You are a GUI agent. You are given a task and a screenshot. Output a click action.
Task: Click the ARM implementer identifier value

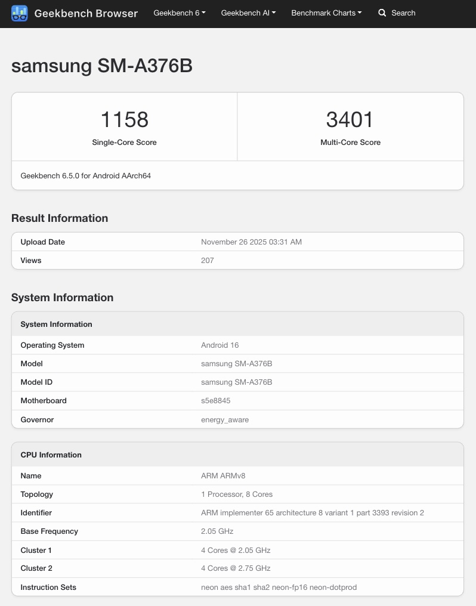(x=313, y=513)
